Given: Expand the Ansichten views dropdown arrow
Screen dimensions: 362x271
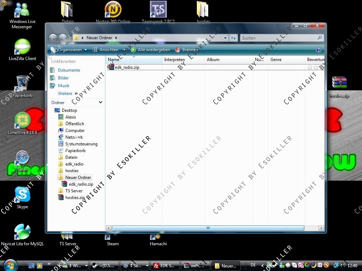Looking at the screenshot, I should pyautogui.click(x=124, y=50).
